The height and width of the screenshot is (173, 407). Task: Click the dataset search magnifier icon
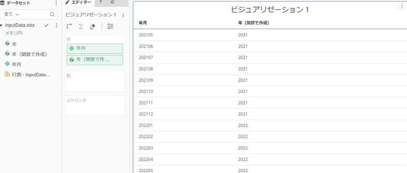click(52, 14)
